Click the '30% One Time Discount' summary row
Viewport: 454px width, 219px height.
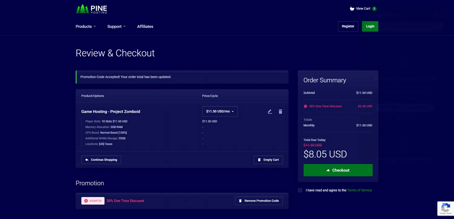pyautogui.click(x=338, y=106)
